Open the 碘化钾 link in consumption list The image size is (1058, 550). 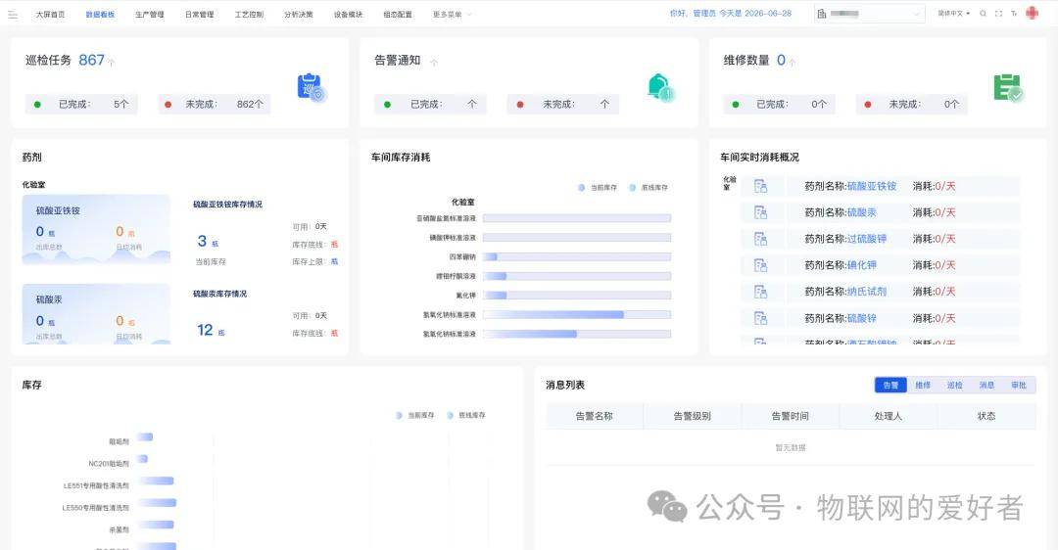[862, 265]
